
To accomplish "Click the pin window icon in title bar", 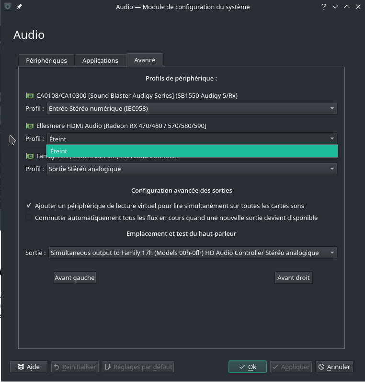I will (x=19, y=7).
